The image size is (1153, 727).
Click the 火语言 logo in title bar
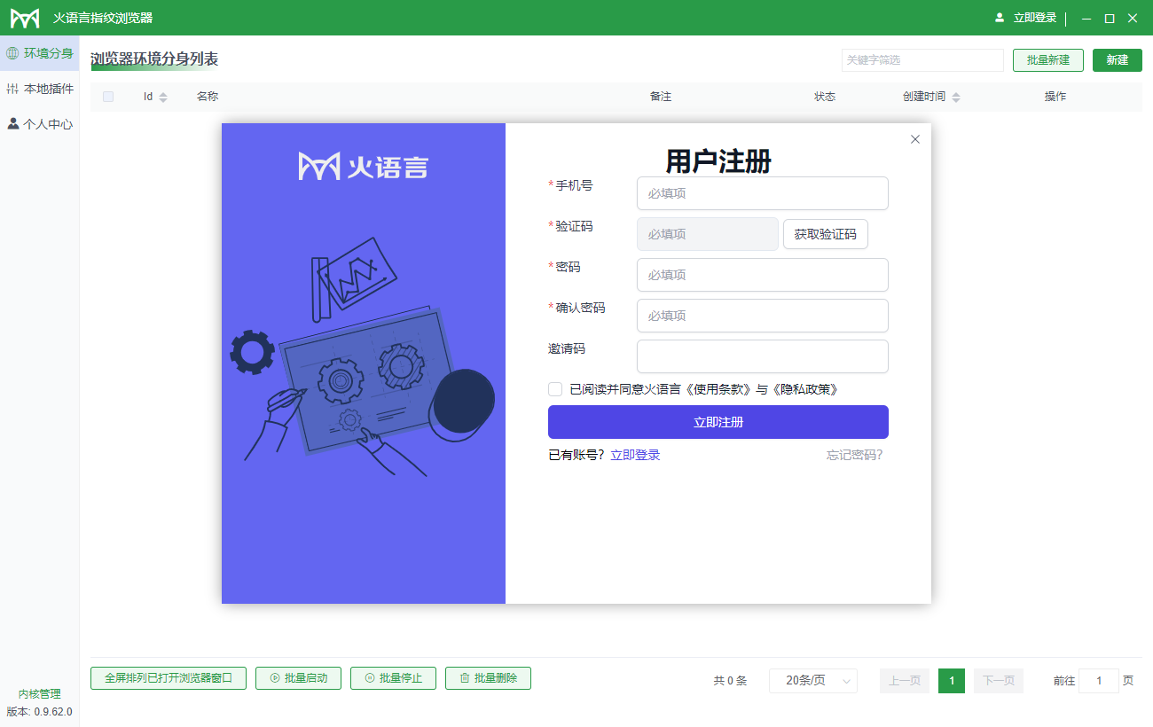[x=25, y=17]
